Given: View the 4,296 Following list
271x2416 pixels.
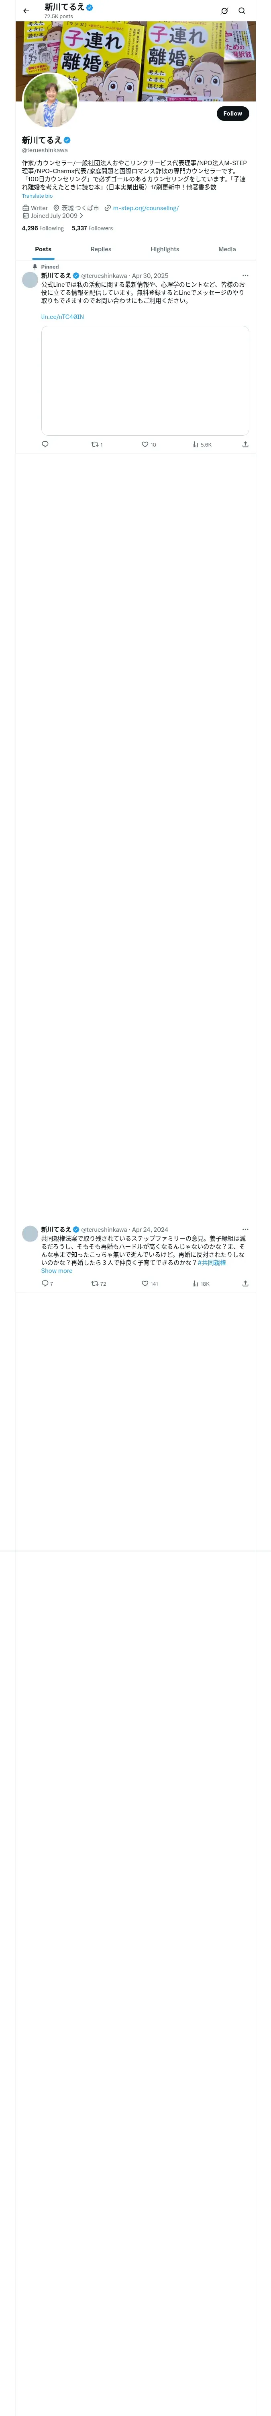Looking at the screenshot, I should click(x=43, y=228).
